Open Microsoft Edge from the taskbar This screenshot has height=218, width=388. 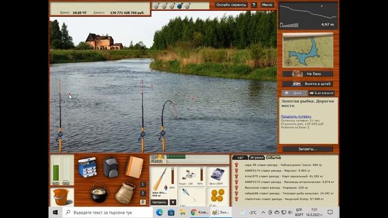tap(159, 213)
